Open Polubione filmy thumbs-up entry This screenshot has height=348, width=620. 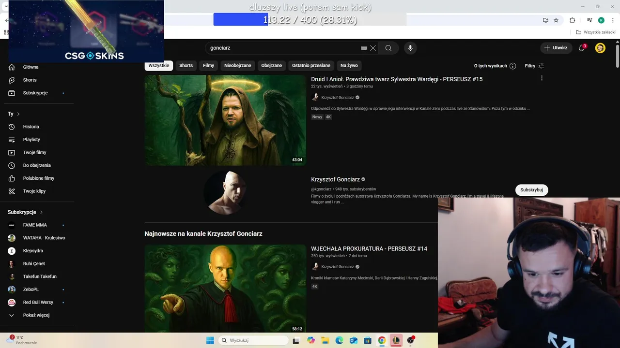[x=39, y=178]
